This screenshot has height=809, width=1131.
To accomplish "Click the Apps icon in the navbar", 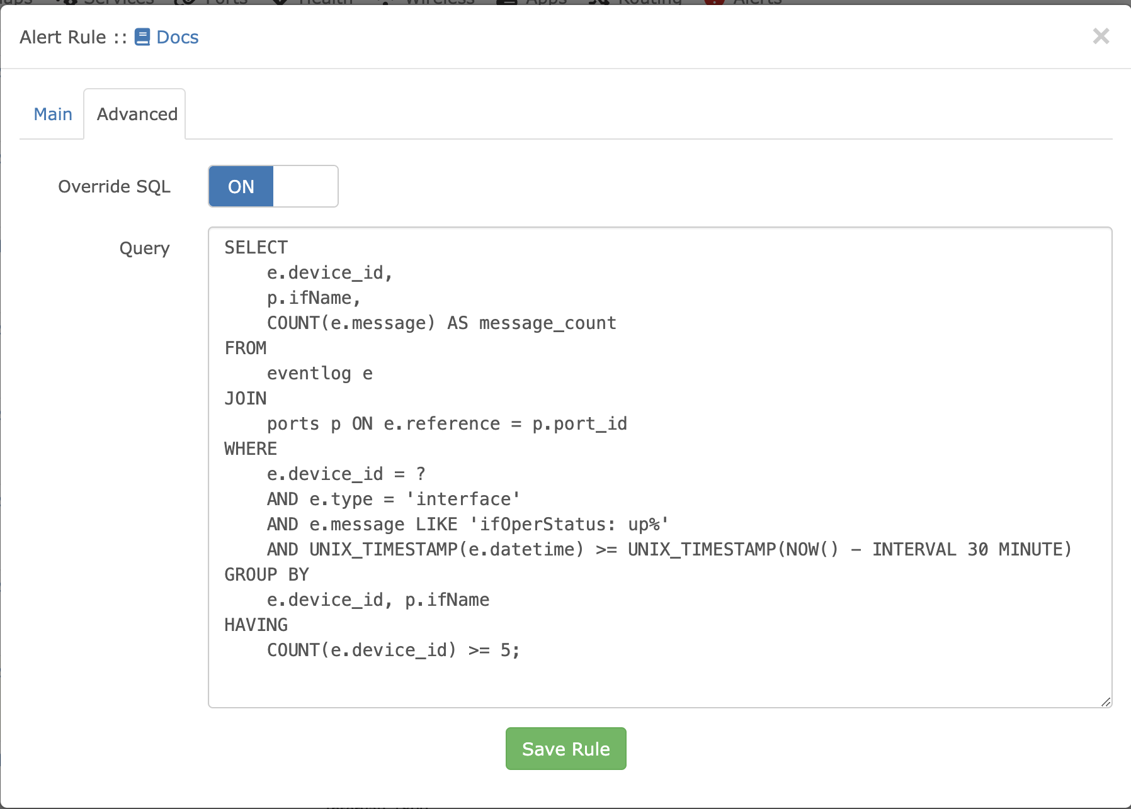I will [x=508, y=3].
